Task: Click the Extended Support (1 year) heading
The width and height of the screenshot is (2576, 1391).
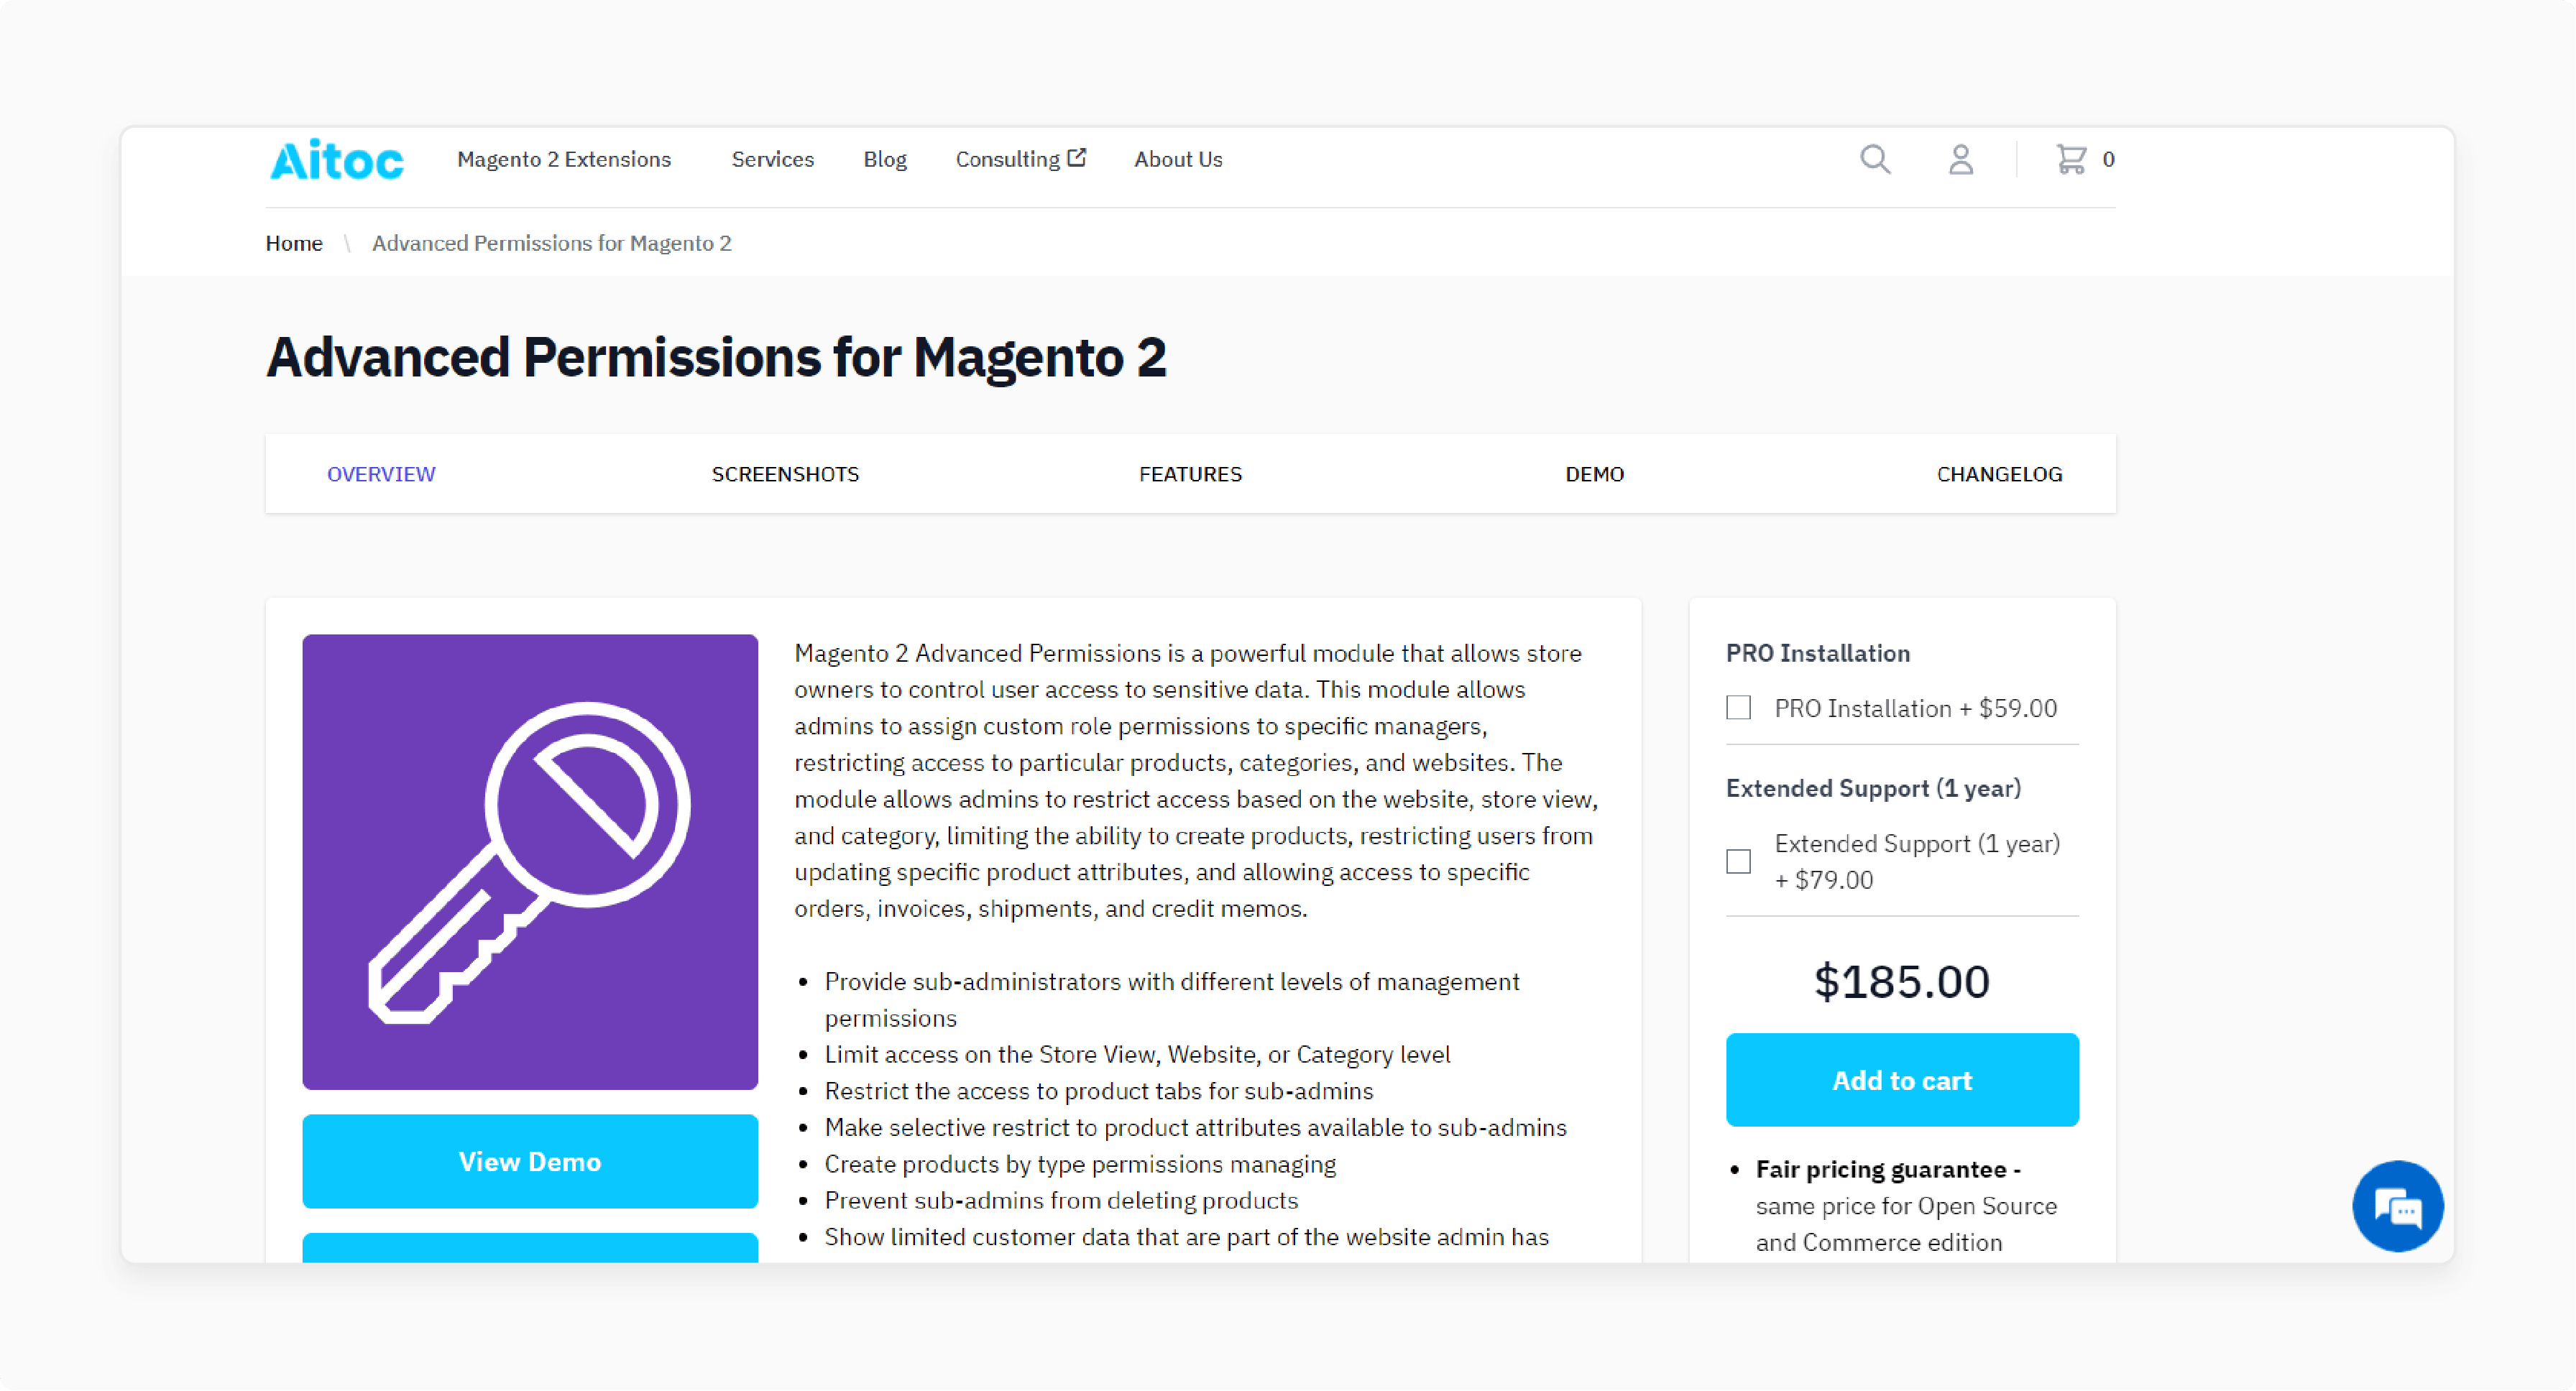Action: coord(1873,788)
